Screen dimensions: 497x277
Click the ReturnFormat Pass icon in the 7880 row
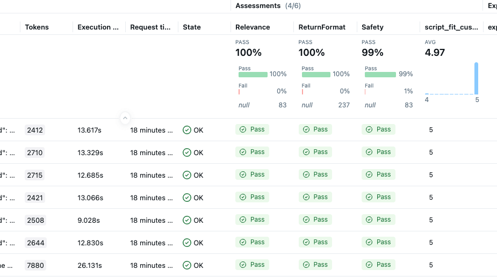point(306,265)
